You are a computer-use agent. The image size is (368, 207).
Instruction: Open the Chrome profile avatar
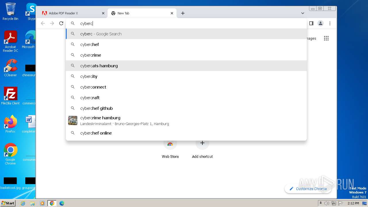(321, 23)
